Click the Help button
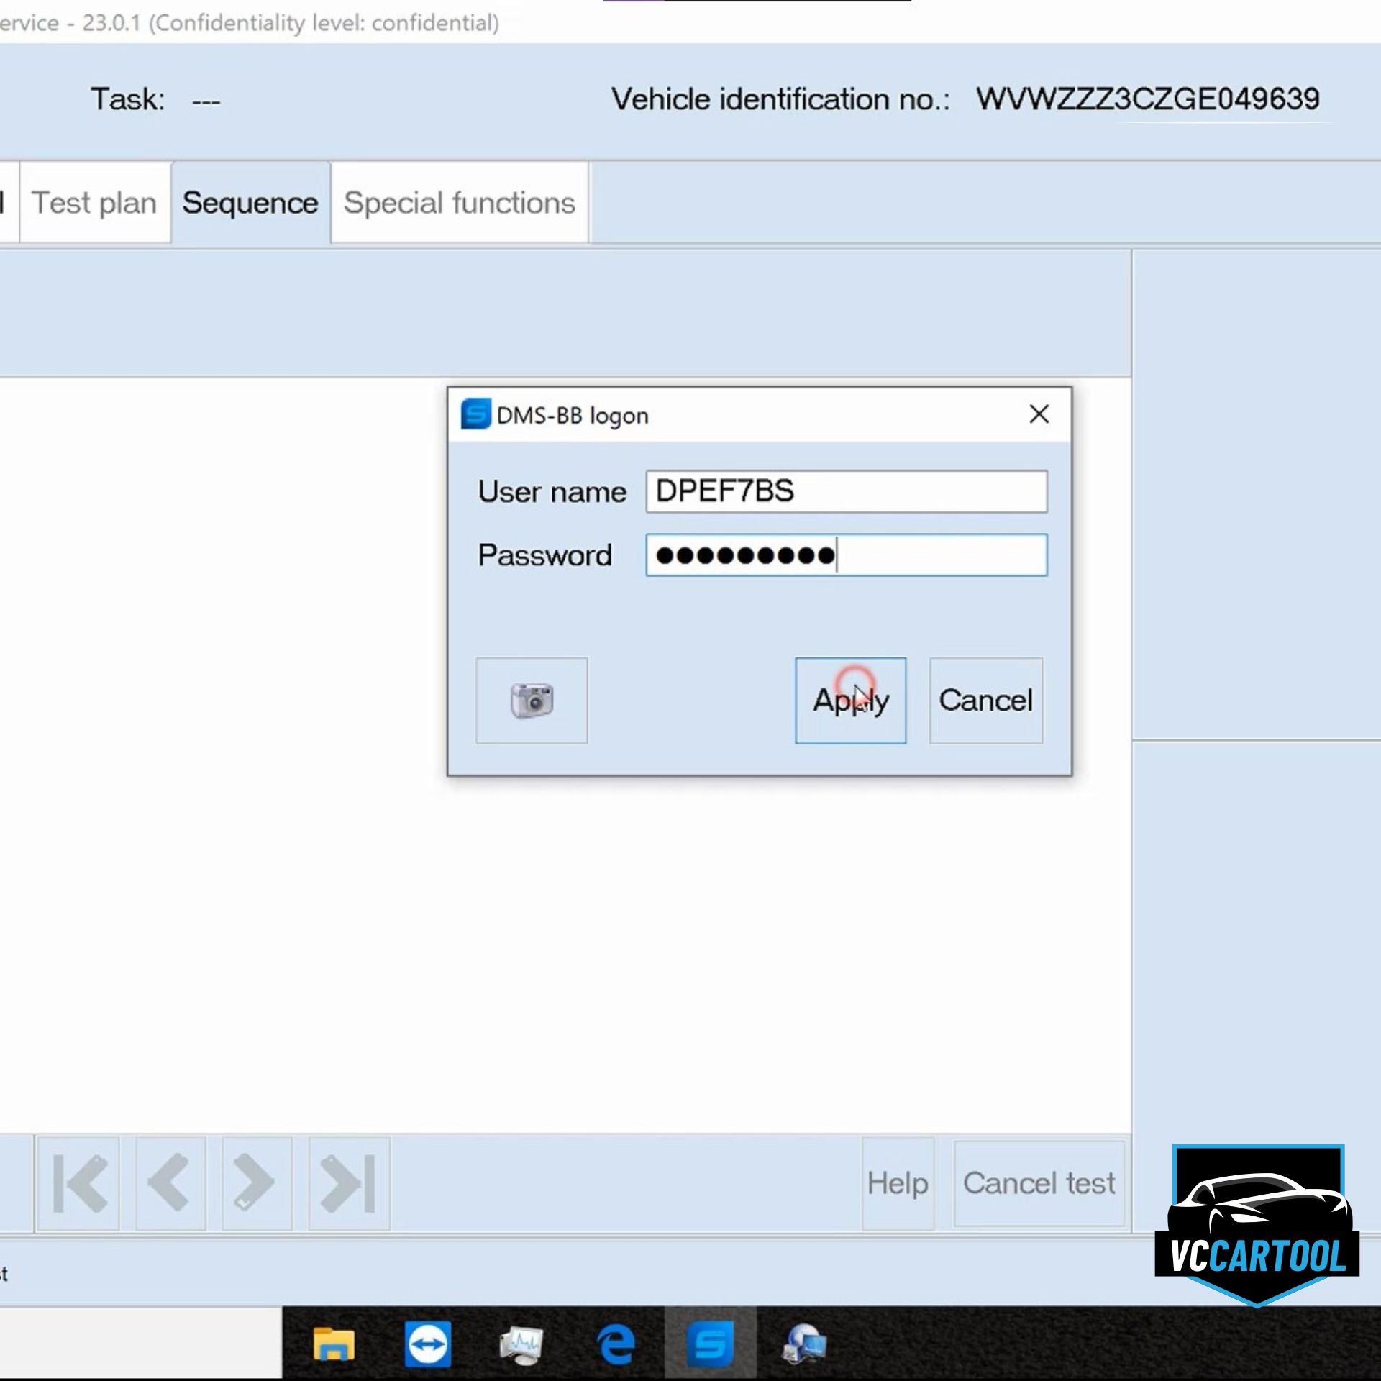The height and width of the screenshot is (1381, 1381). [897, 1183]
